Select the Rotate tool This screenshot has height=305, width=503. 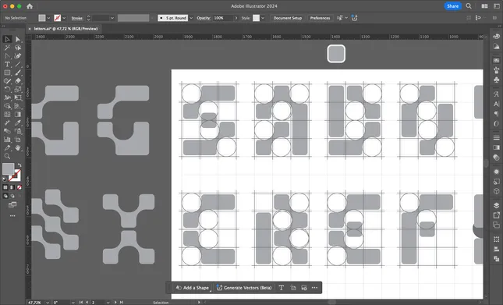point(7,90)
